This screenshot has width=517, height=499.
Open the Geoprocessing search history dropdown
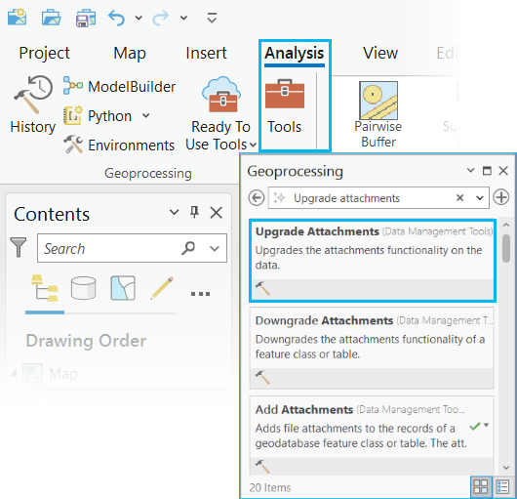click(x=479, y=198)
